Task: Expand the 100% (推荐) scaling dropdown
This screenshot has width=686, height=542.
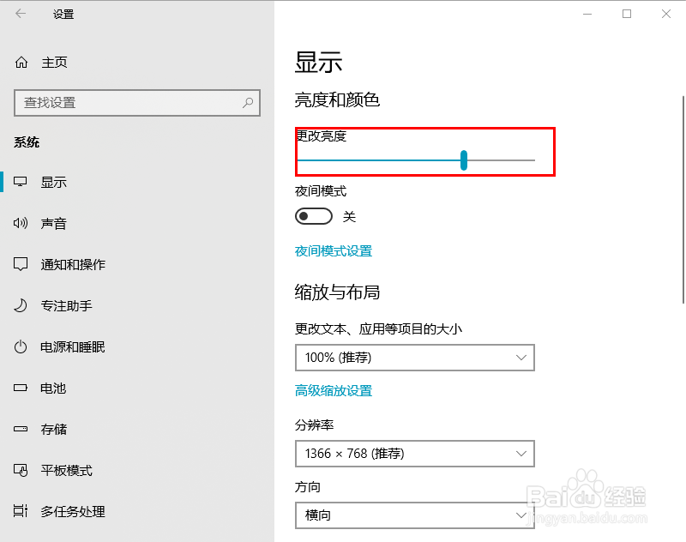Action: [414, 358]
